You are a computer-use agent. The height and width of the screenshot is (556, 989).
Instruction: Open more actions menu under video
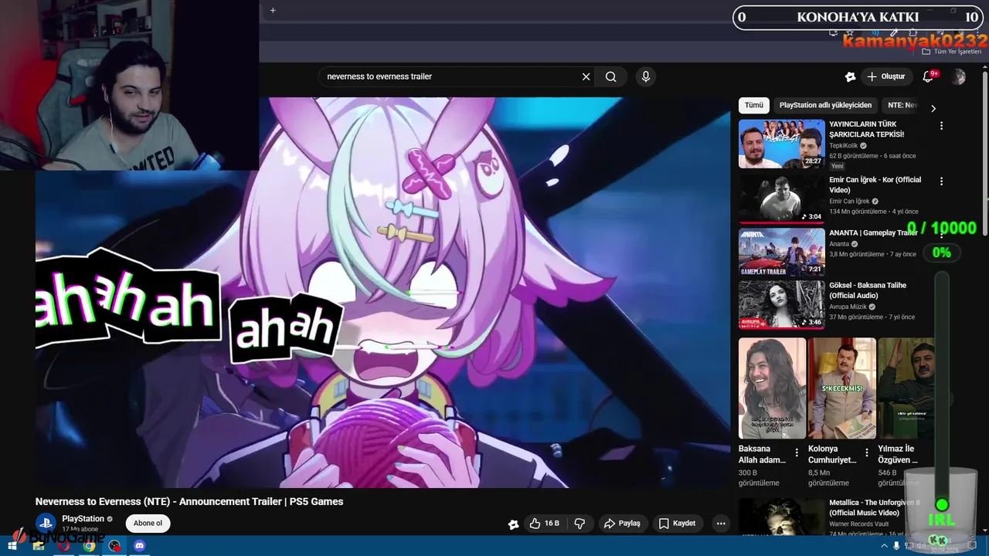point(721,524)
